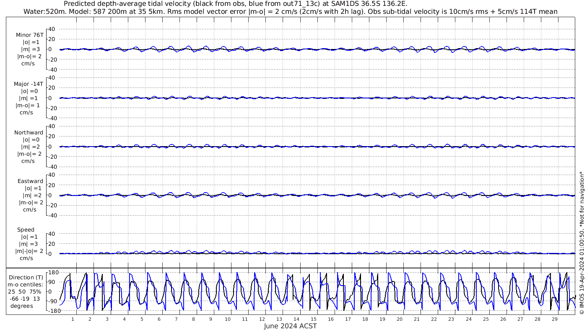587x335 pixels.
Task: Click '|o| =1' under Eastward
Action: click(34, 188)
